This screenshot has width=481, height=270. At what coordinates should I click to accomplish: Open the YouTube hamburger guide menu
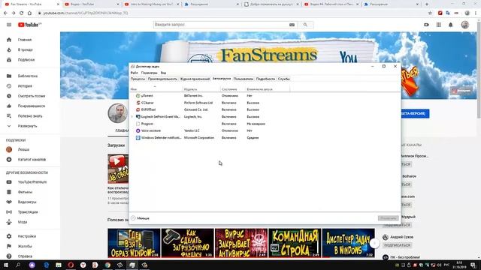coord(9,25)
